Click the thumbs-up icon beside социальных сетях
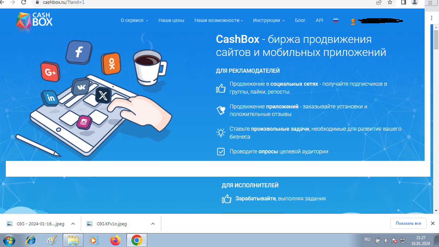This screenshot has width=439, height=247. [x=221, y=88]
